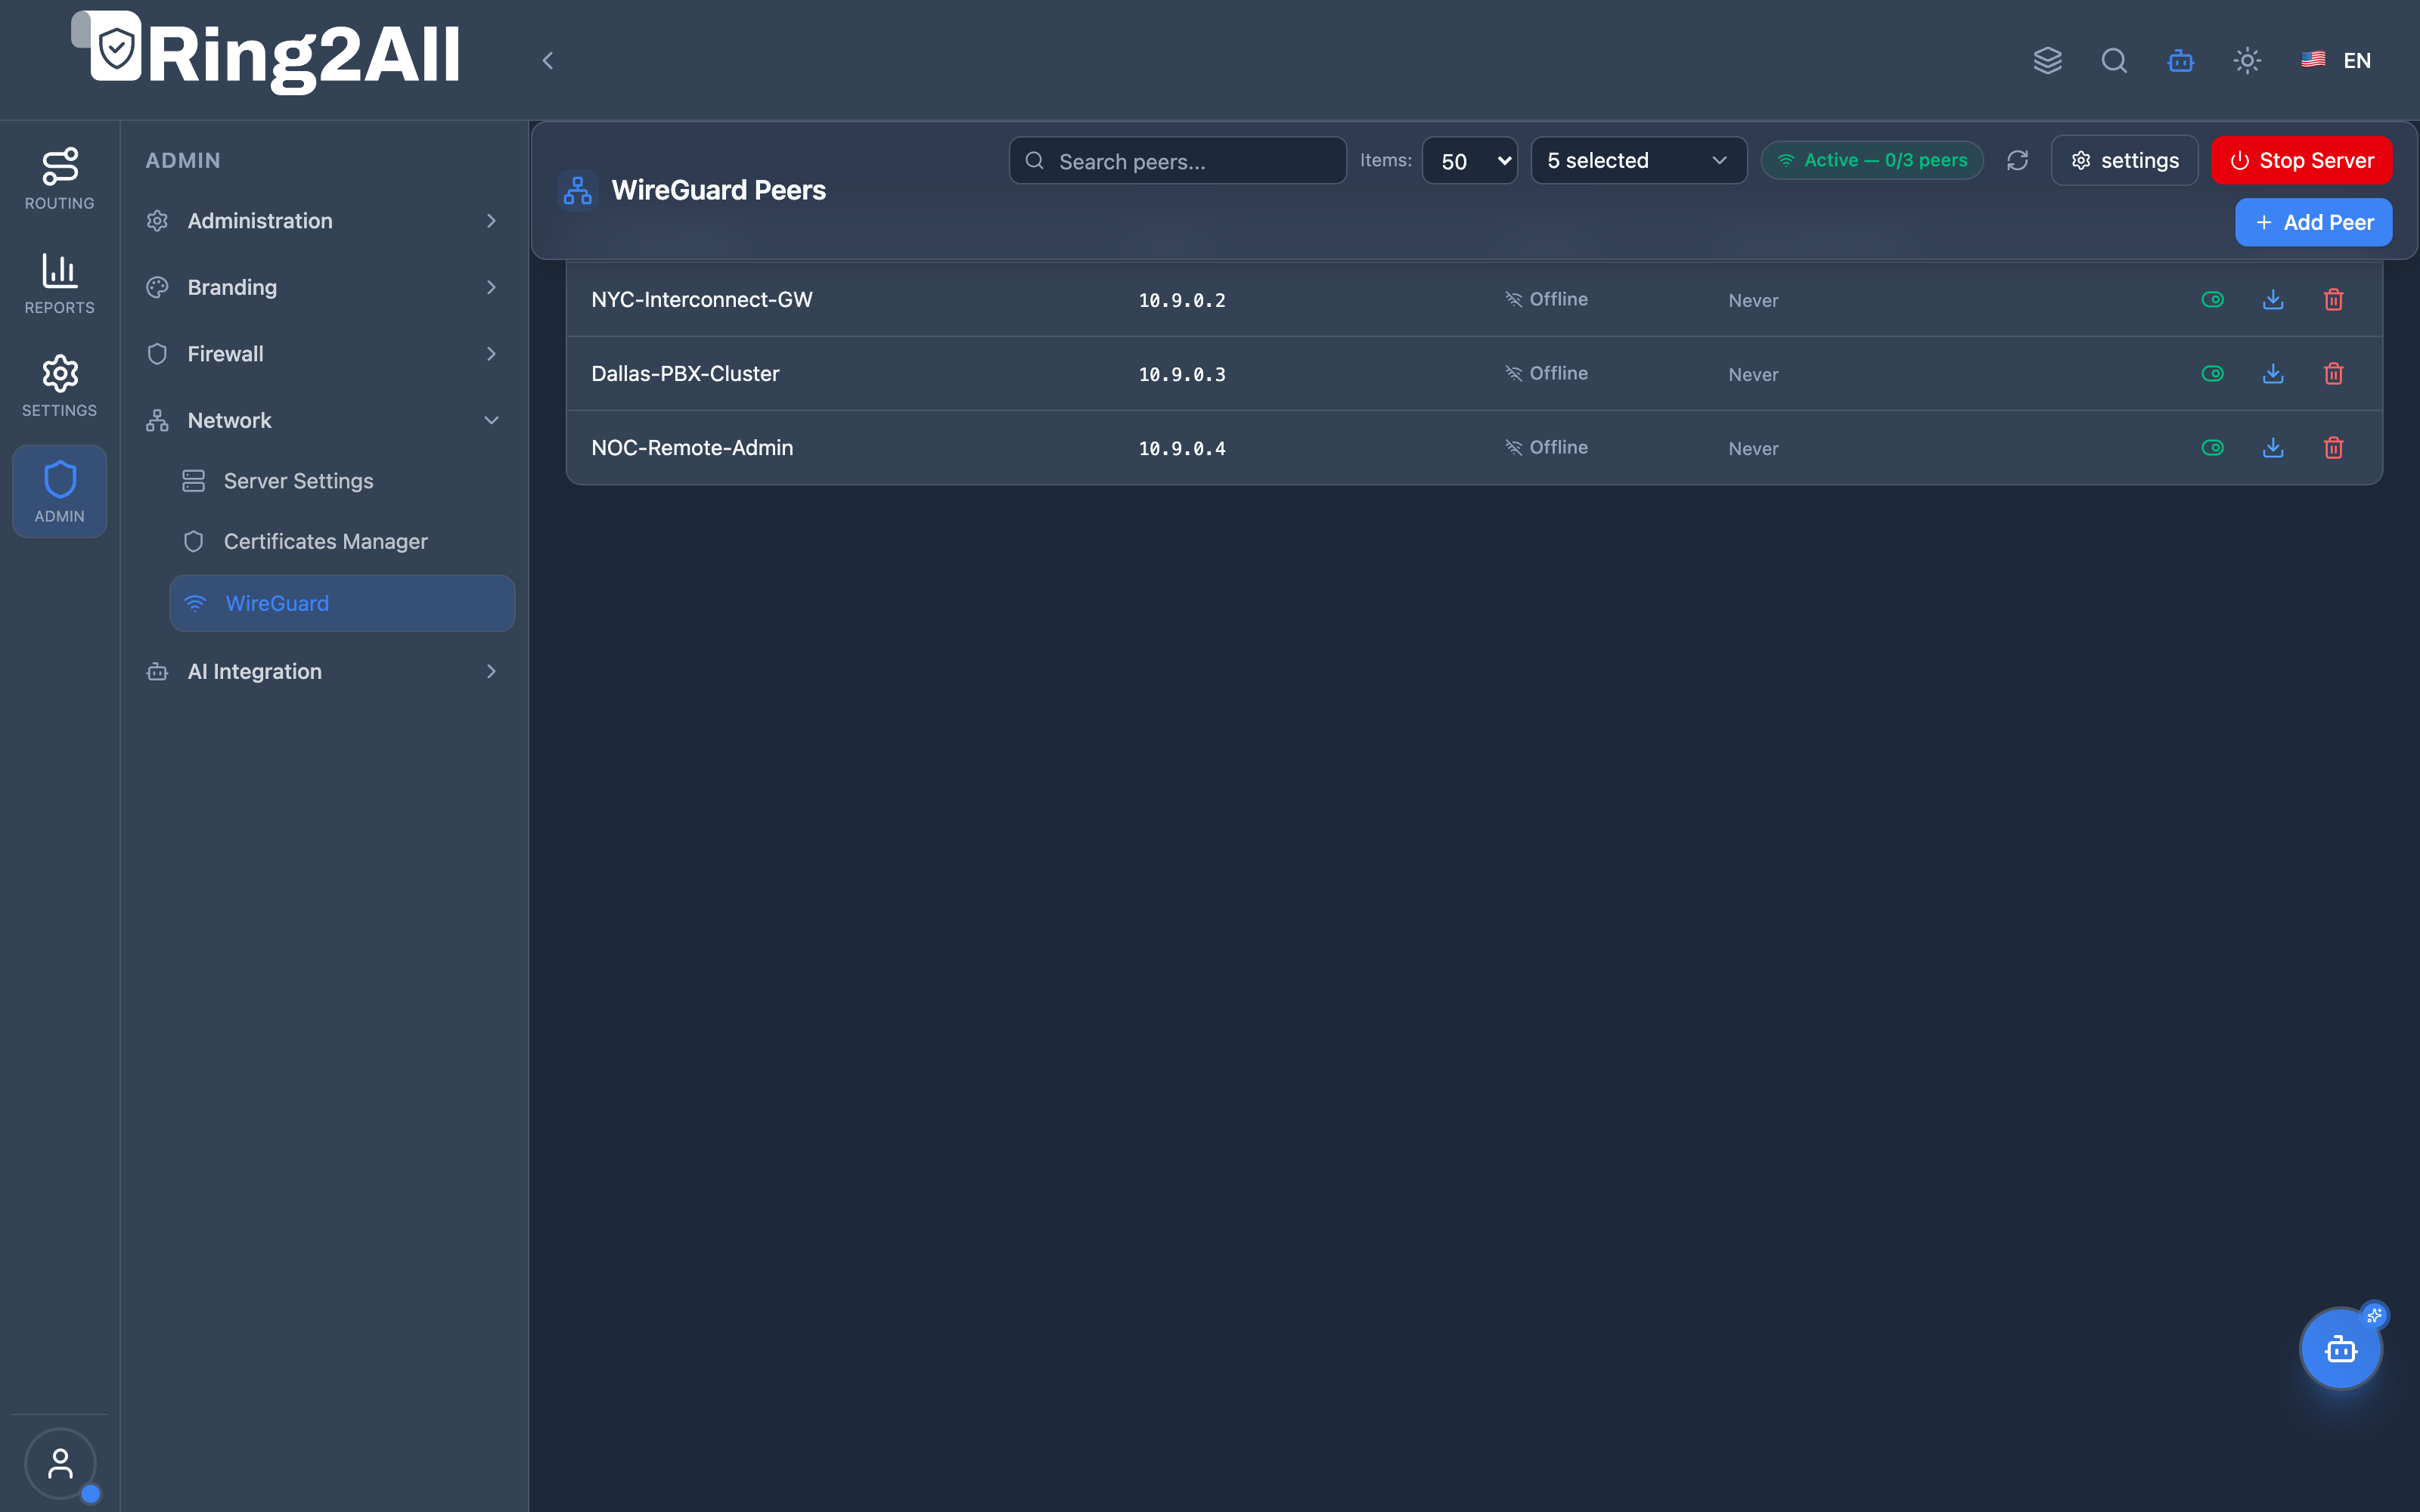Open the Settings section in left rail
The width and height of the screenshot is (2420, 1512).
(60, 386)
